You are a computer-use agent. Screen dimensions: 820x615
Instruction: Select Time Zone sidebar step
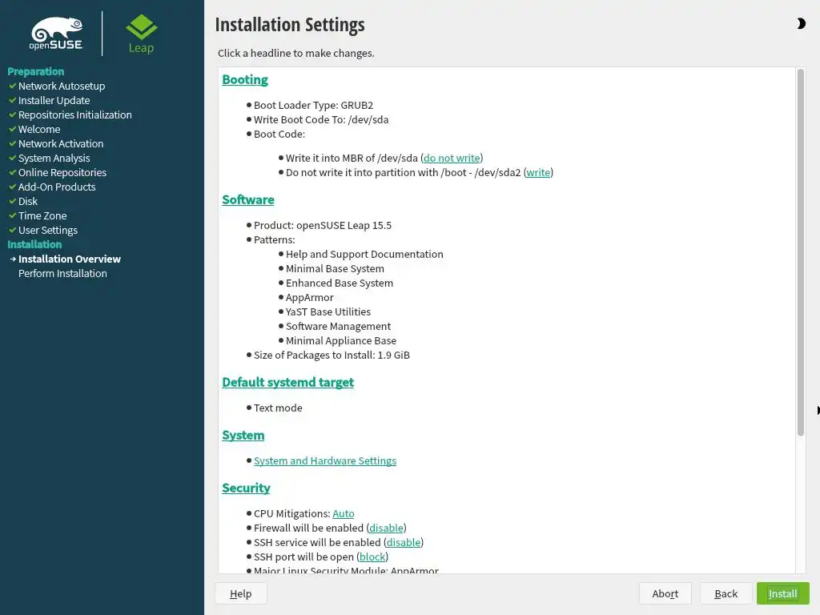pos(42,216)
